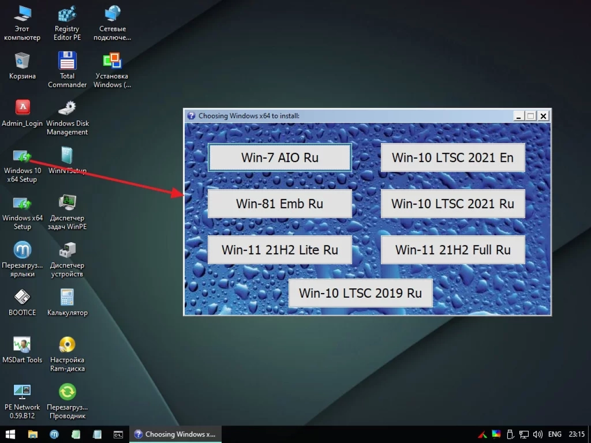Open Настройка Ram-диска desktop icon

(67, 354)
